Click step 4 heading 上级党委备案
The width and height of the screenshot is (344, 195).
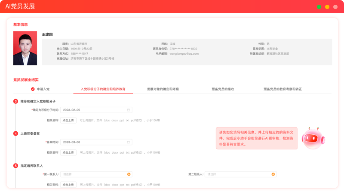[x=30, y=133]
